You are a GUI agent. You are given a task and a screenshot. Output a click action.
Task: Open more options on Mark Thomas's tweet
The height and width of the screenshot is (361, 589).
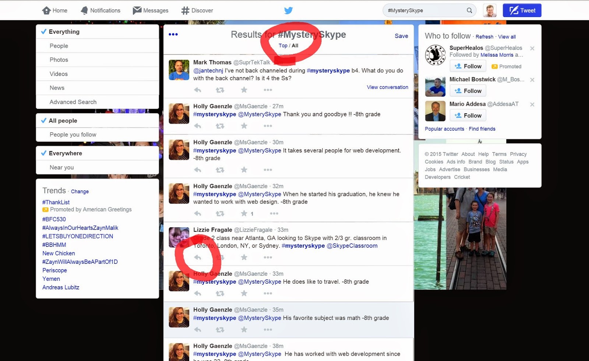click(x=268, y=90)
